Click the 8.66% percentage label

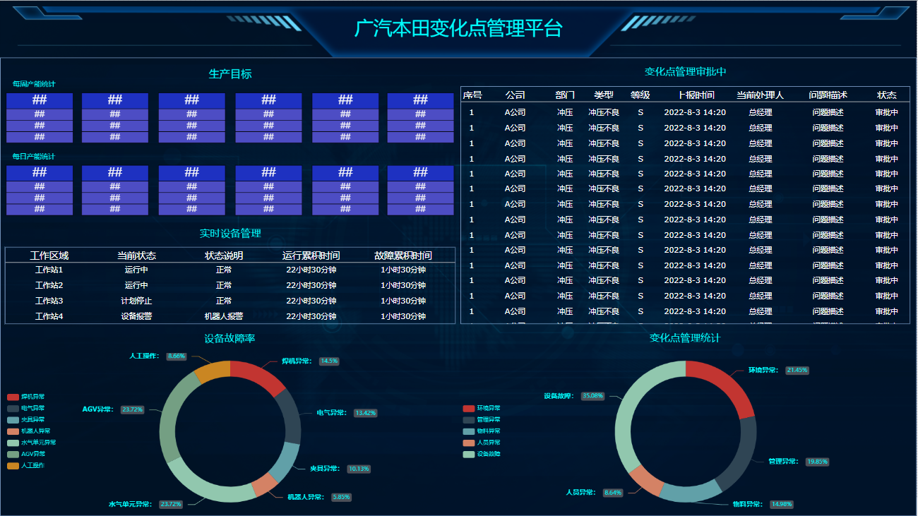[x=177, y=356]
